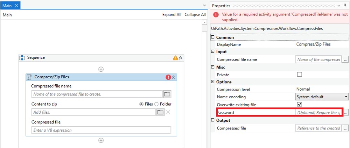Uncheck Overwrite existing file checkbox
Image resolution: width=350 pixels, height=148 pixels.
299,104
